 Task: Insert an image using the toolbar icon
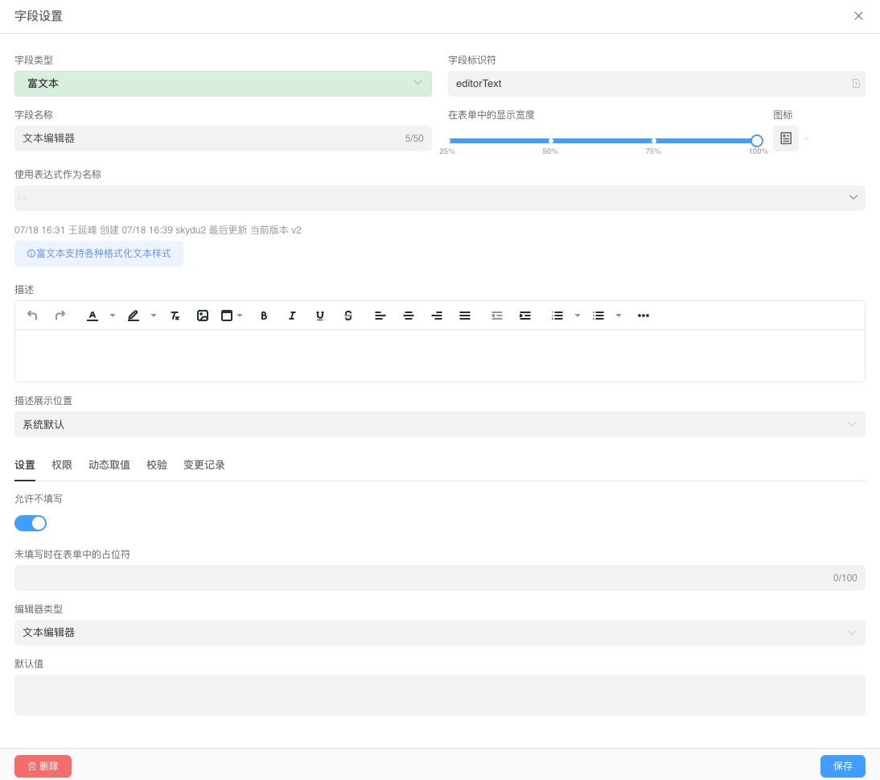click(203, 316)
